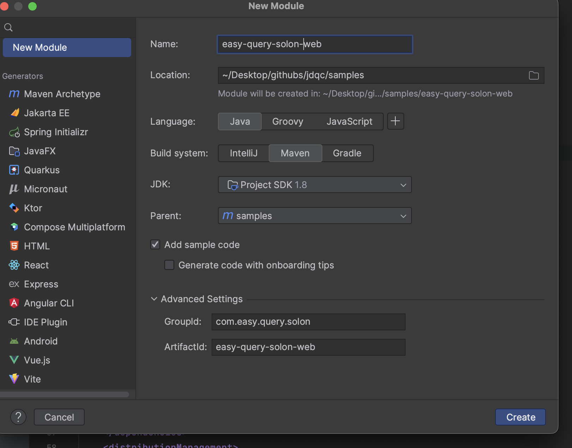Viewport: 572px width, 448px height.
Task: Select the Maven Archetype generator icon
Action: tap(14, 94)
